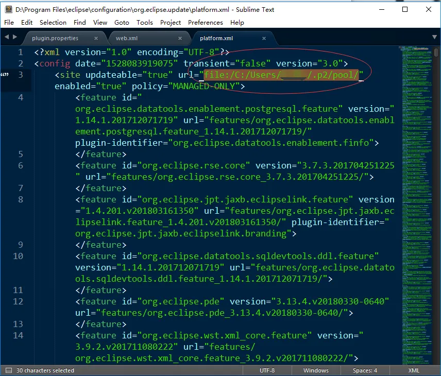
Task: Click the "config" tag name on line 2
Action: 55,63
